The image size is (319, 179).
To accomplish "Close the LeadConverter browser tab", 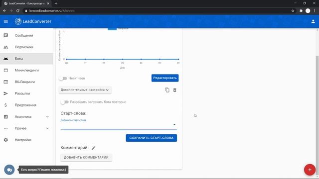I will pos(48,3).
